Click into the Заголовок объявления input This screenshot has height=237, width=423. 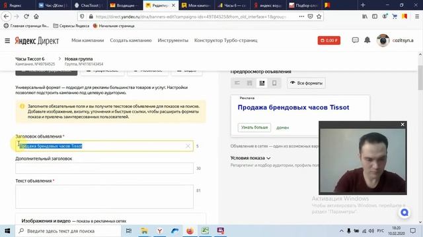pos(104,146)
